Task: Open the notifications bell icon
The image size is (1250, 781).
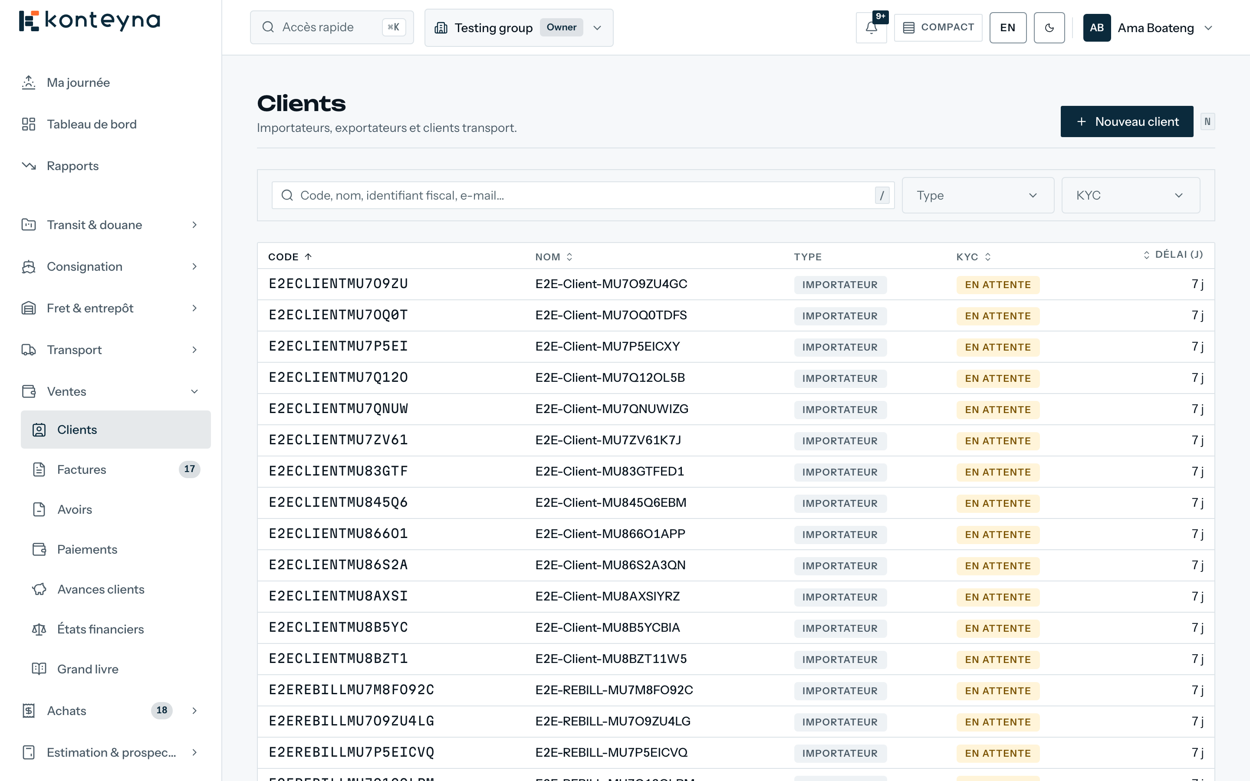Action: (x=871, y=28)
